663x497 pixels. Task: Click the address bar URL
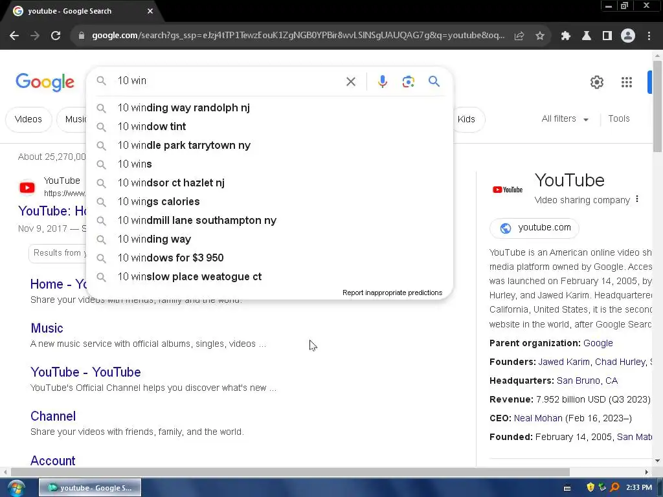click(298, 36)
